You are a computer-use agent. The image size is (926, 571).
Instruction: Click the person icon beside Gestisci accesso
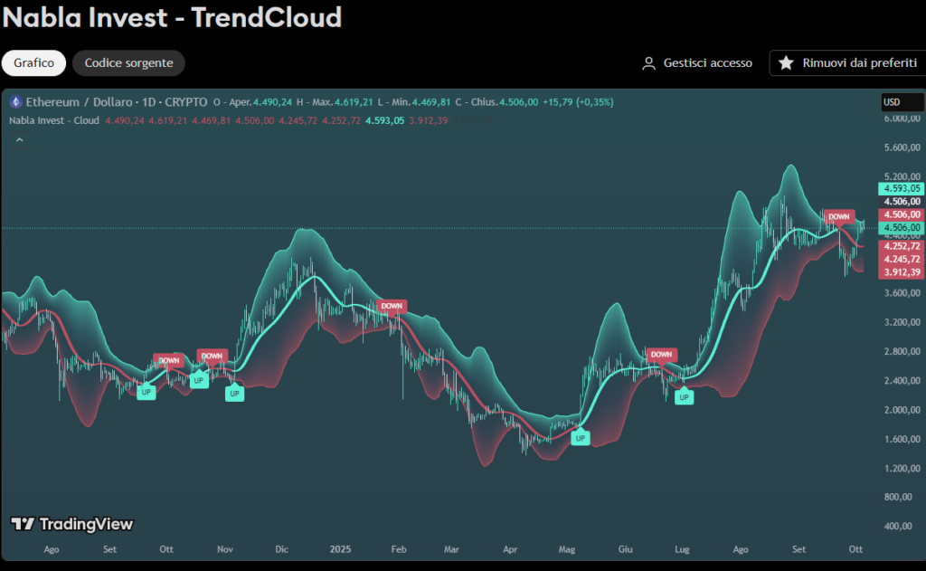click(648, 63)
